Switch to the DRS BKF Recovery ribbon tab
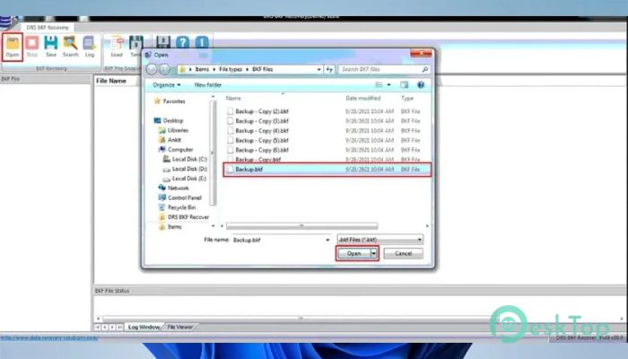The height and width of the screenshot is (359, 628). tap(48, 27)
